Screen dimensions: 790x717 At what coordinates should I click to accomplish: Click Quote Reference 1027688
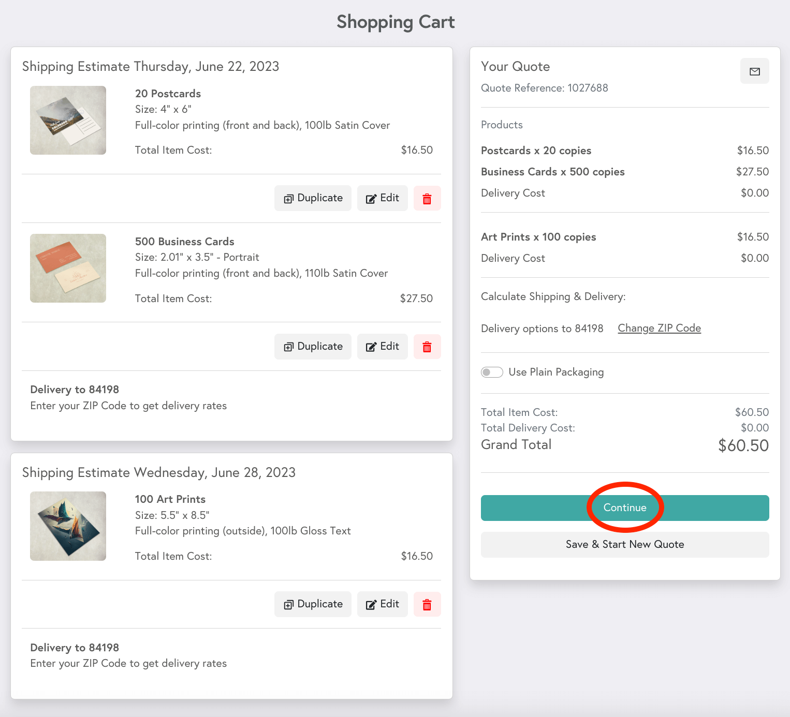coord(544,88)
